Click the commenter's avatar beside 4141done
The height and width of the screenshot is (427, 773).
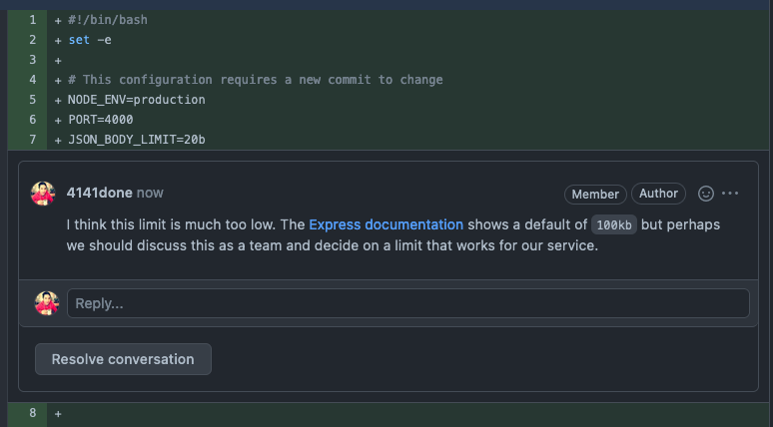pos(43,194)
